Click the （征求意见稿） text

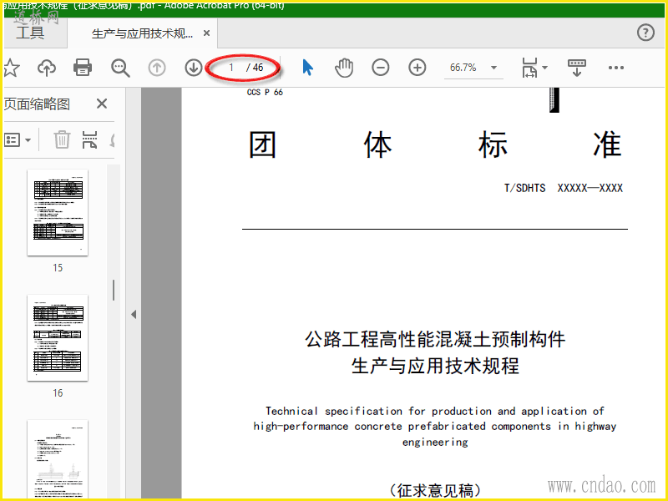pos(435,490)
